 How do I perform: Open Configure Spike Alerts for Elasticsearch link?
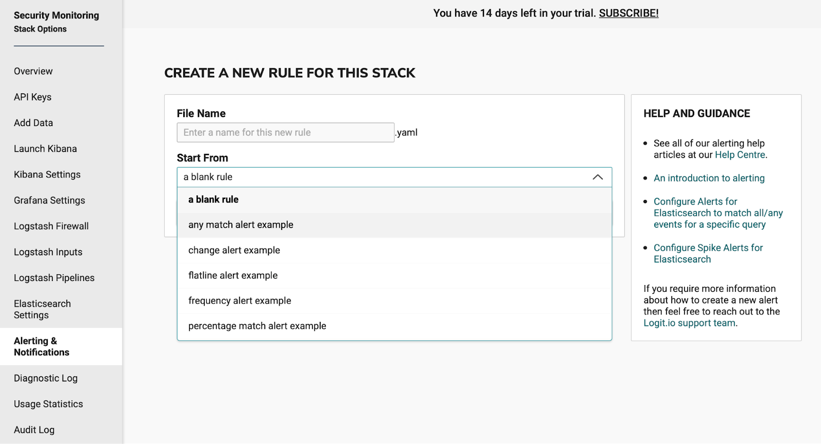[x=708, y=253]
